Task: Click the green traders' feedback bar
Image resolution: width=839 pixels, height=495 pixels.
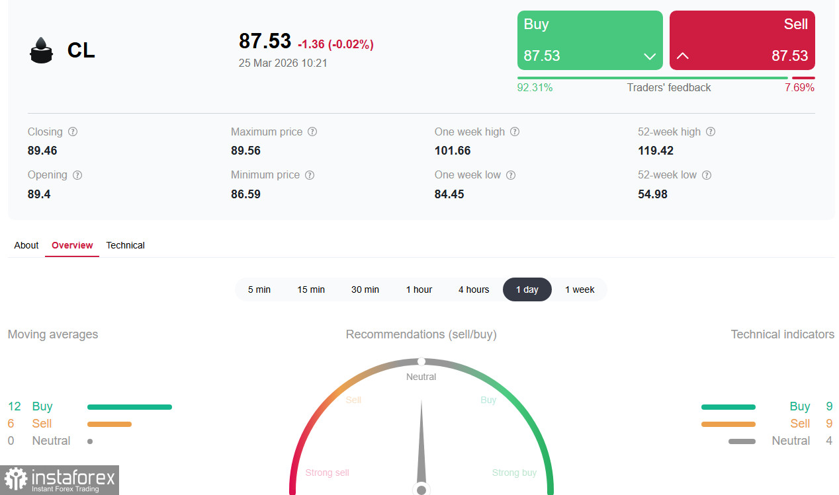Action: (652, 78)
